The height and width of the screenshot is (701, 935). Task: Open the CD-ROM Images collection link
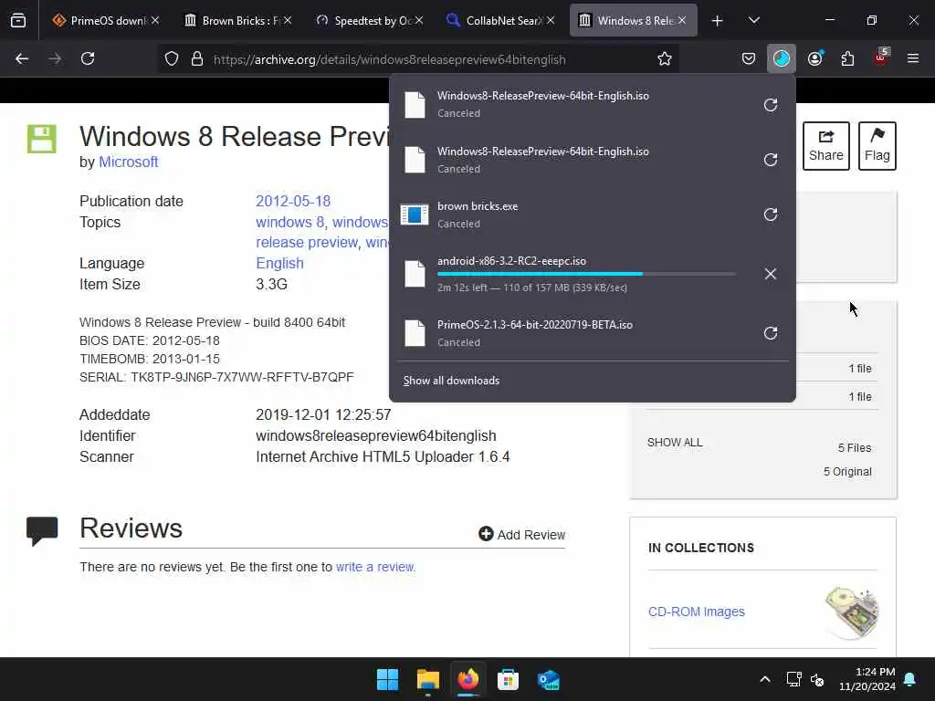click(697, 612)
